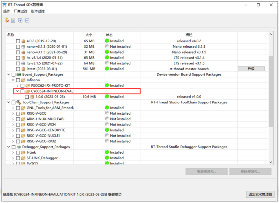Image resolution: width=279 pixels, height=203 pixels.
Task: Click the document page toolbar icon
Action: pyautogui.click(x=13, y=20)
